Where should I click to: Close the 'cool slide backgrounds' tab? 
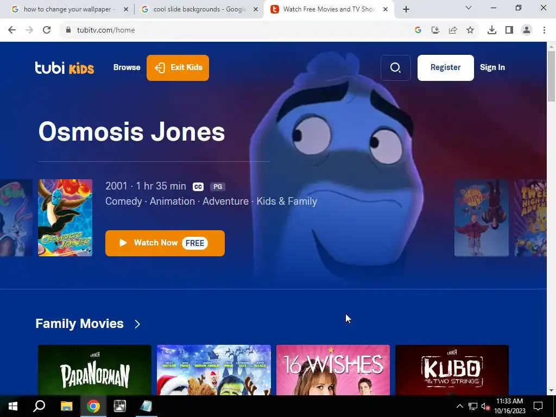pyautogui.click(x=256, y=10)
